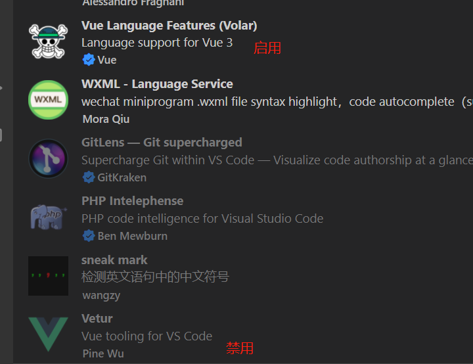Click Ben Mewburn verified badge
The image size is (473, 364).
point(89,236)
